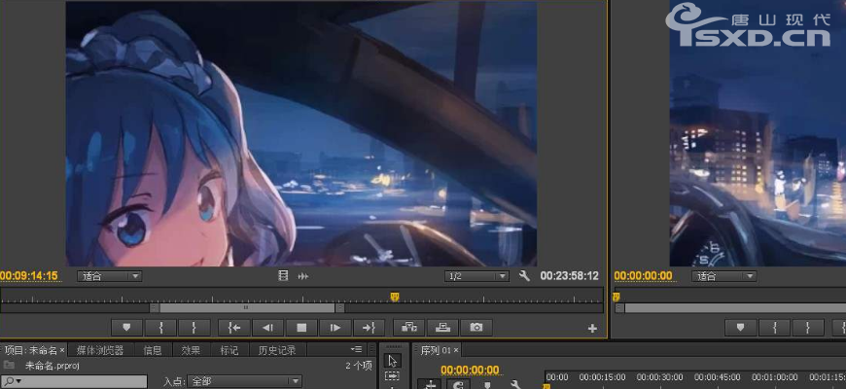Image resolution: width=846 pixels, height=389 pixels.
Task: Select the 序列 01 timeline tab
Action: click(x=435, y=350)
